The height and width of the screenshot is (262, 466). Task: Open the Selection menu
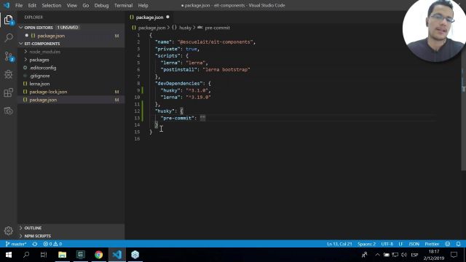click(x=52, y=5)
